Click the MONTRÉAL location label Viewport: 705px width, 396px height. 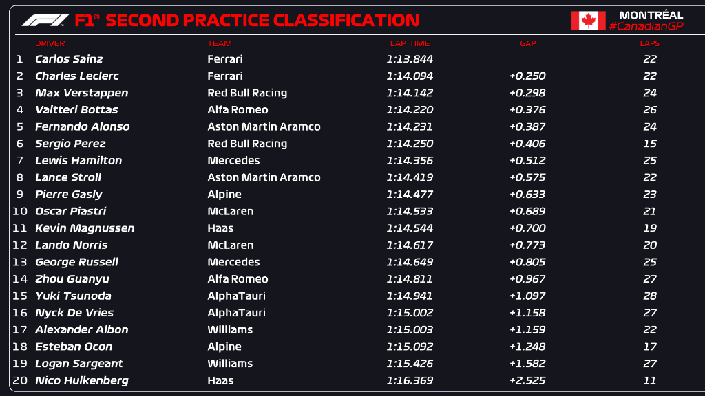(651, 14)
